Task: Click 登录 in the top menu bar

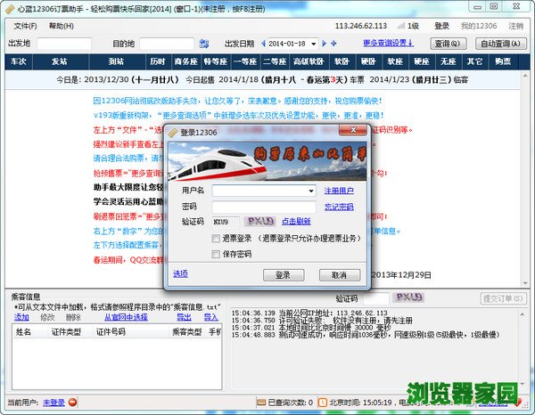Action: 442,26
